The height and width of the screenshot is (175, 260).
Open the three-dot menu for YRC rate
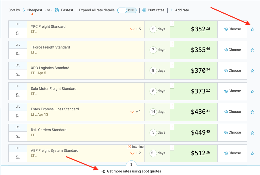172,23
